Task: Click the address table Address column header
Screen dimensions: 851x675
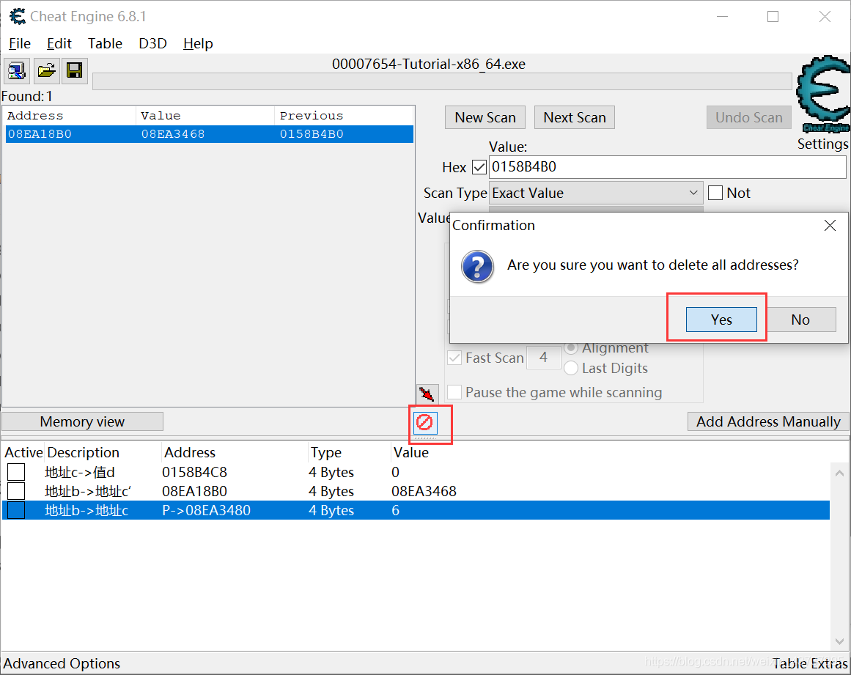Action: 190,452
